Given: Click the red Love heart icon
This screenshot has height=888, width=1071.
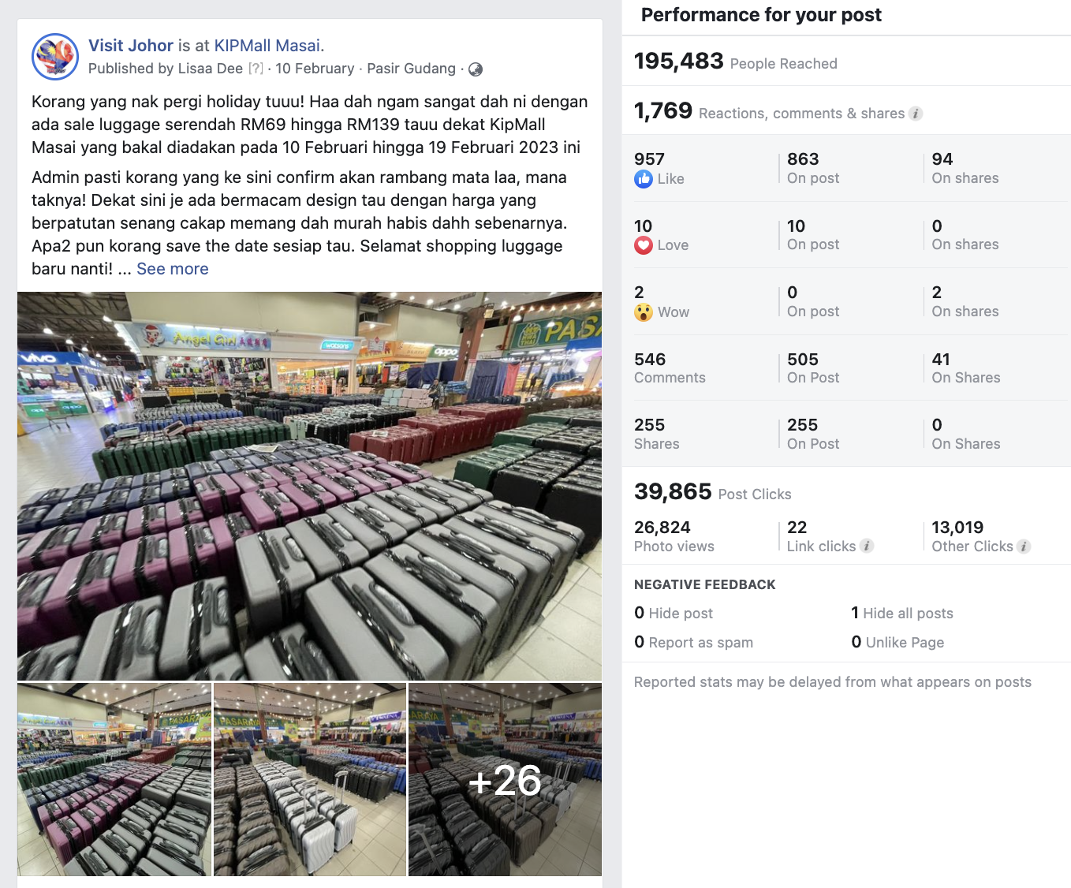Looking at the screenshot, I should coord(644,245).
